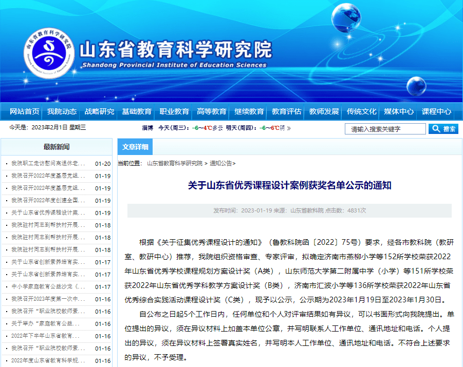The height and width of the screenshot is (367, 463).
Task: Follow the 山东省教育科学研究院 breadcrumb link
Action: [175, 163]
